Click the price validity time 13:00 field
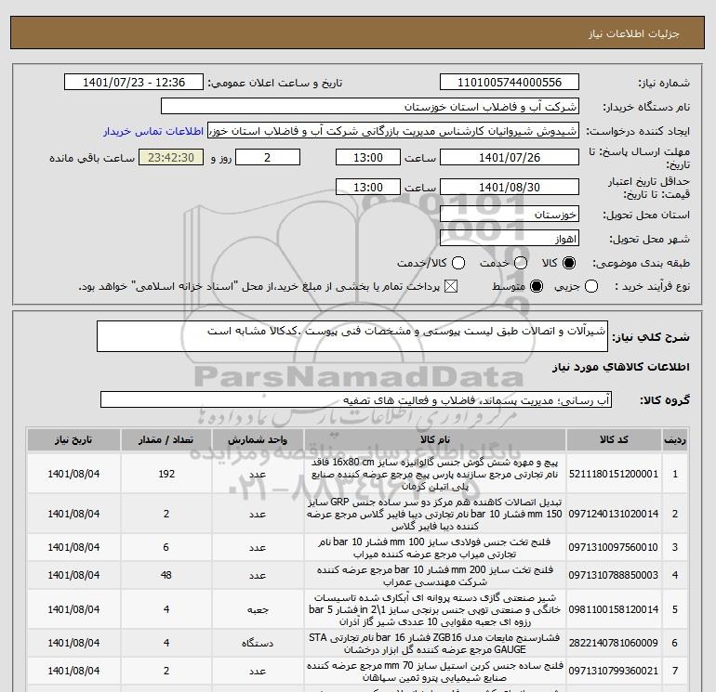Screen dimensions: 716x692 click(x=368, y=187)
